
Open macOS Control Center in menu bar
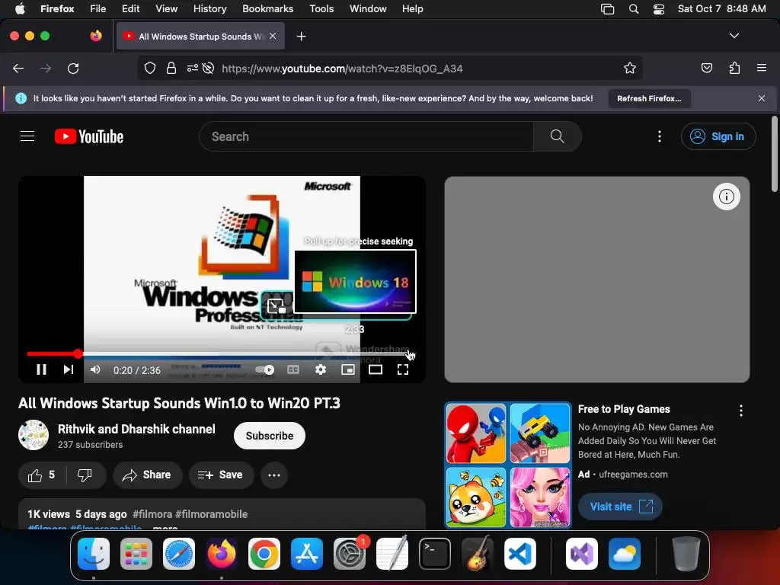[659, 9]
